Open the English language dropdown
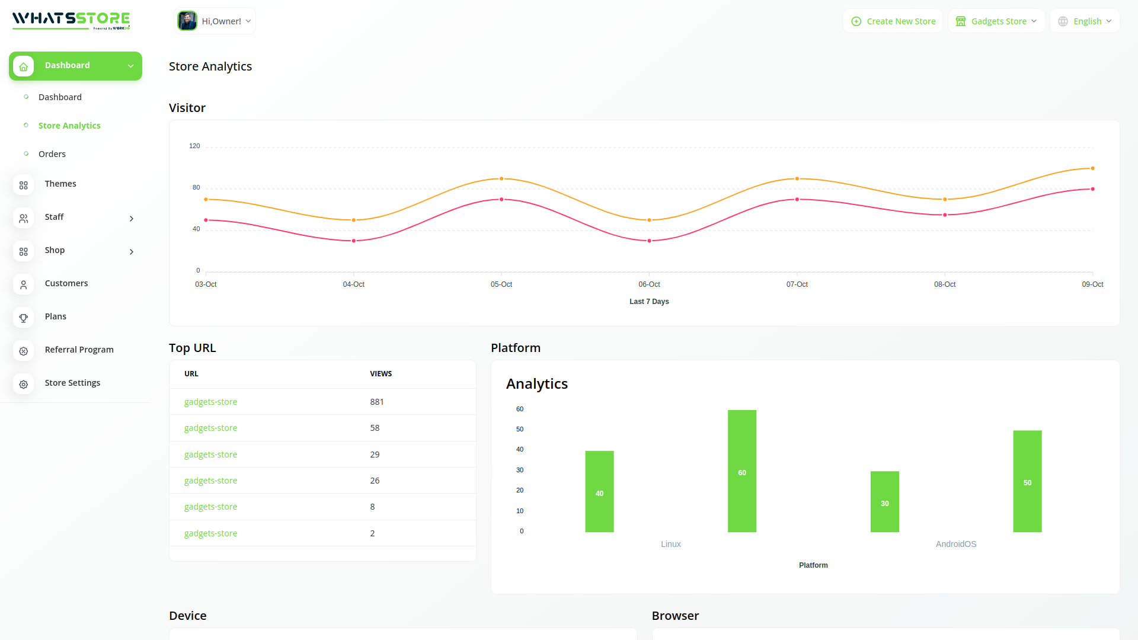The height and width of the screenshot is (640, 1138). pyautogui.click(x=1085, y=21)
